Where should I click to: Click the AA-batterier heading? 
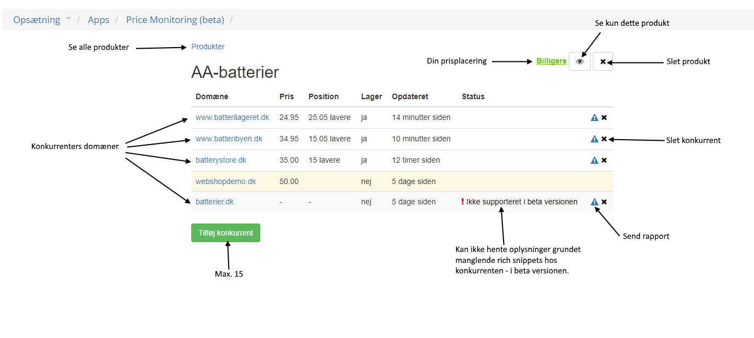point(235,72)
